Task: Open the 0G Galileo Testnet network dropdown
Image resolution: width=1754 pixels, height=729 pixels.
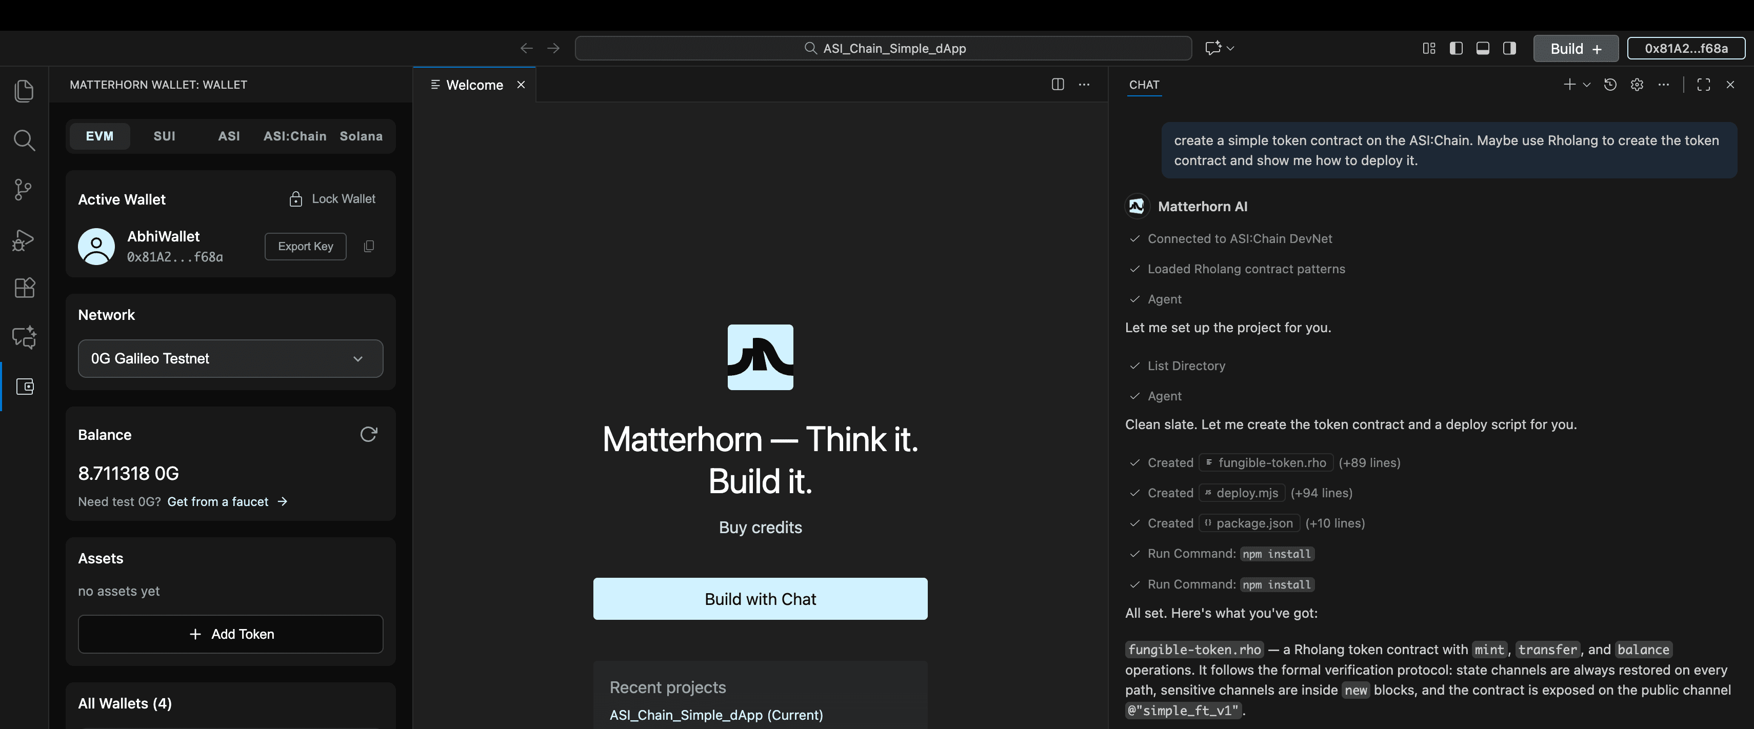Action: click(x=230, y=359)
